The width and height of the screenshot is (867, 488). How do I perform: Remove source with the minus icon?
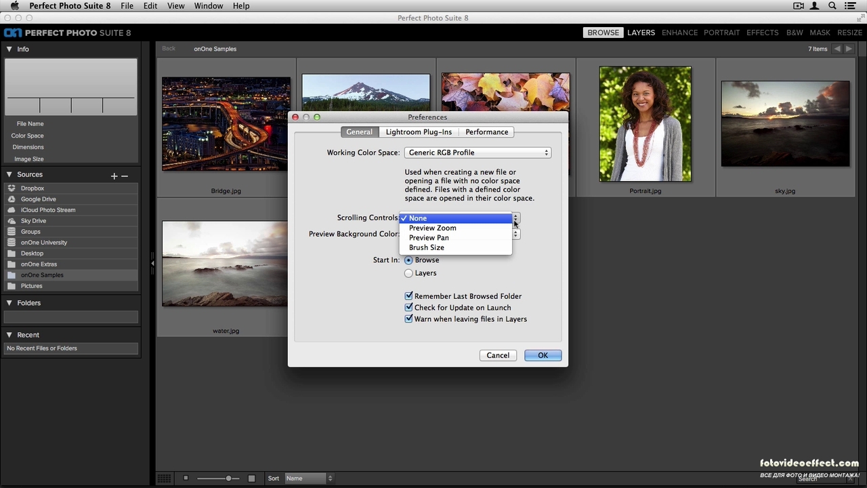coord(125,176)
